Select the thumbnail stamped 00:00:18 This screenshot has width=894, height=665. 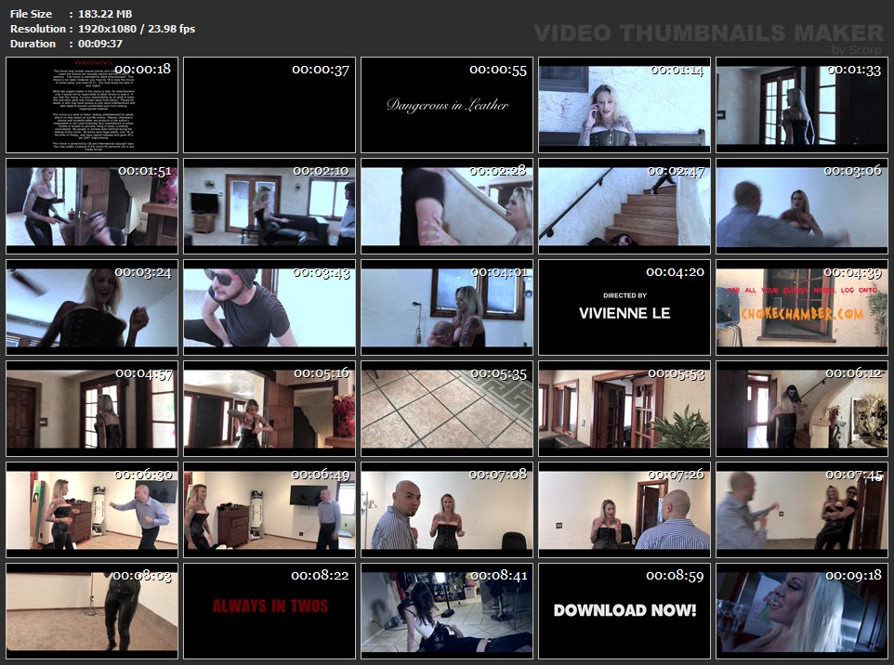click(x=92, y=105)
